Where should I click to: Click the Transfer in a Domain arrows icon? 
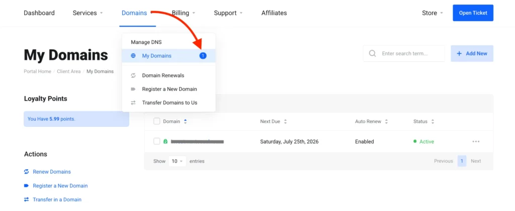pyautogui.click(x=27, y=199)
